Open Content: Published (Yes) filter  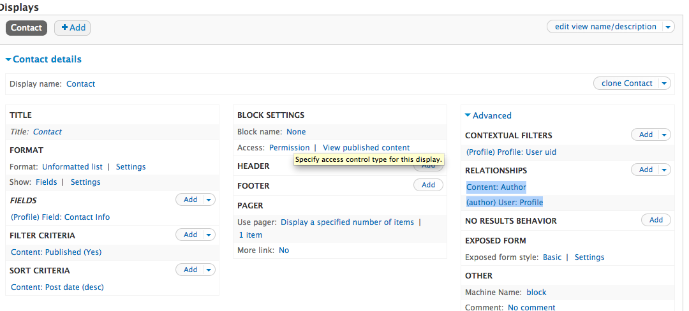[x=56, y=252]
